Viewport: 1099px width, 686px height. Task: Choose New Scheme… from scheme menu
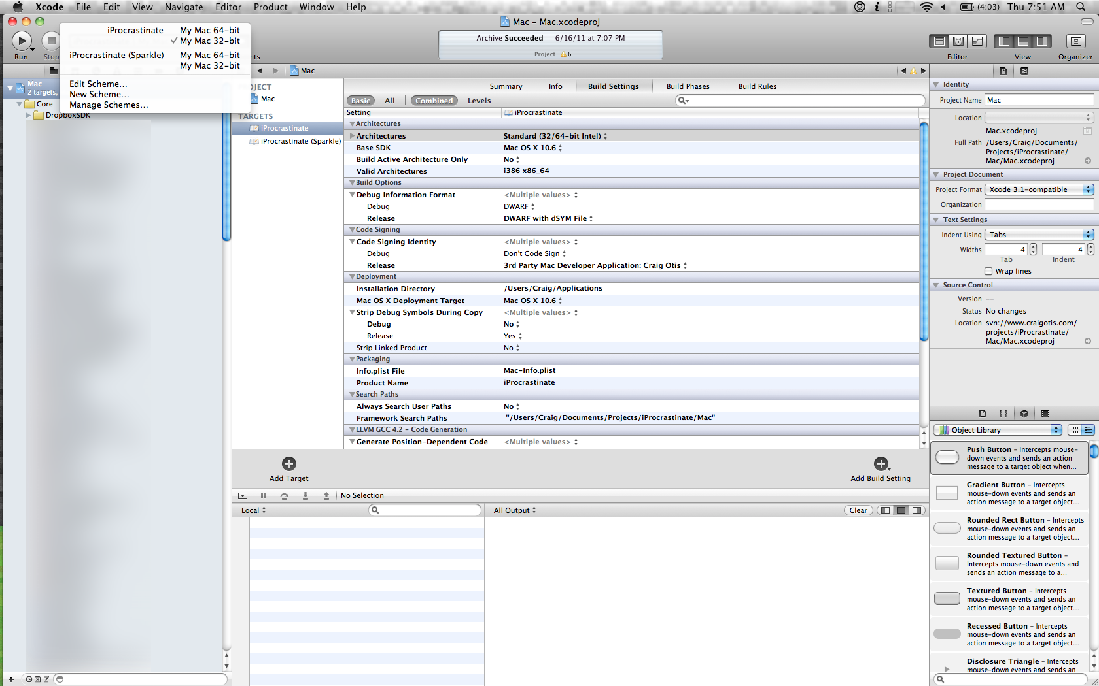click(x=99, y=94)
